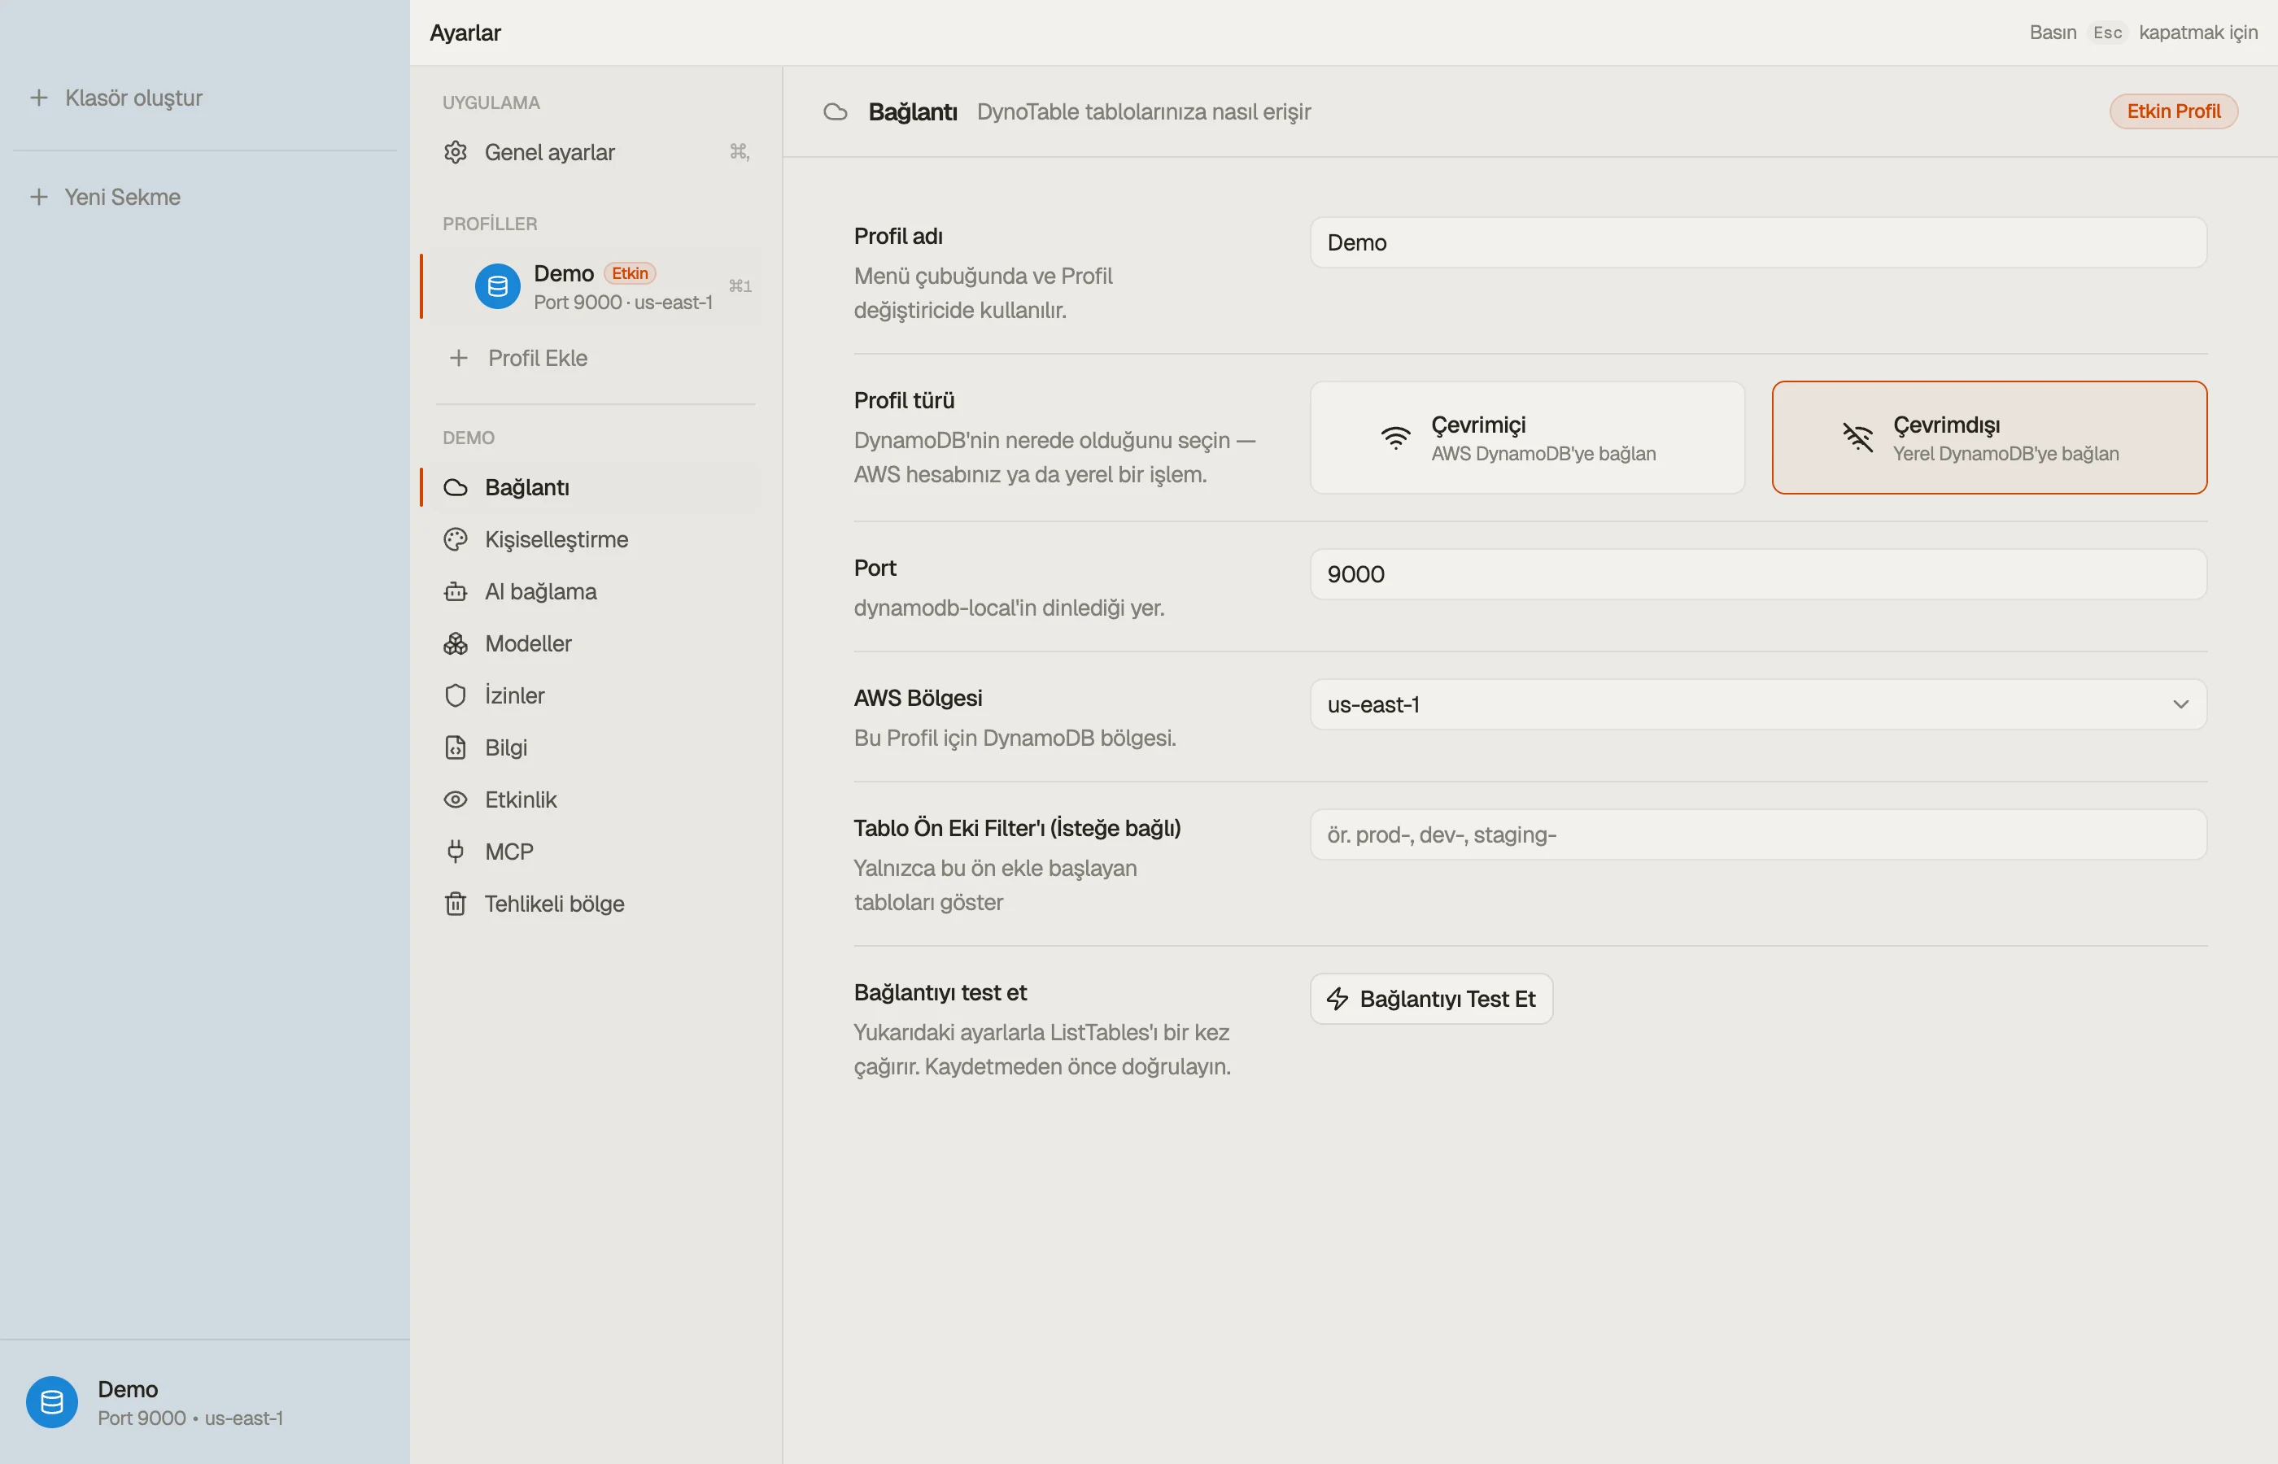
Task: Click the wifi-off icon on the Çevrimdışı card
Action: [1857, 438]
